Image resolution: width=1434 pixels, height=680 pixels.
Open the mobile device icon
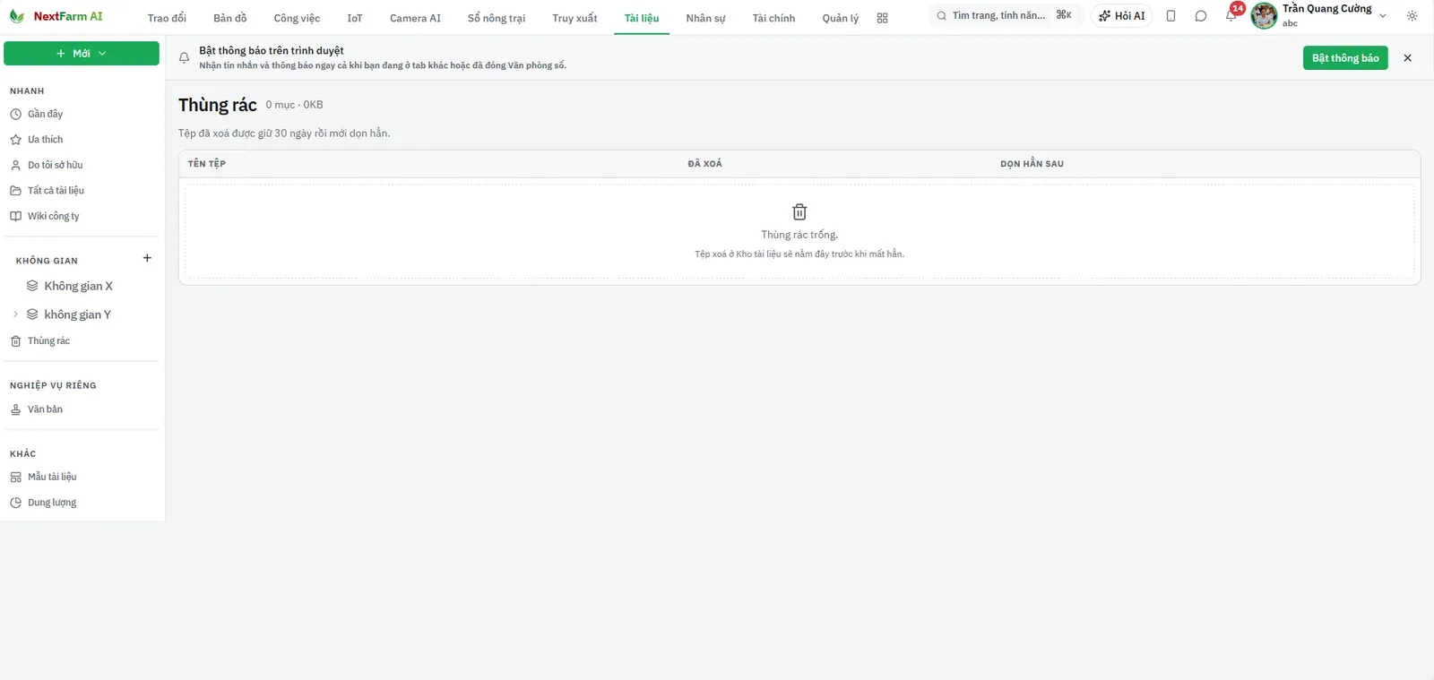pos(1171,16)
